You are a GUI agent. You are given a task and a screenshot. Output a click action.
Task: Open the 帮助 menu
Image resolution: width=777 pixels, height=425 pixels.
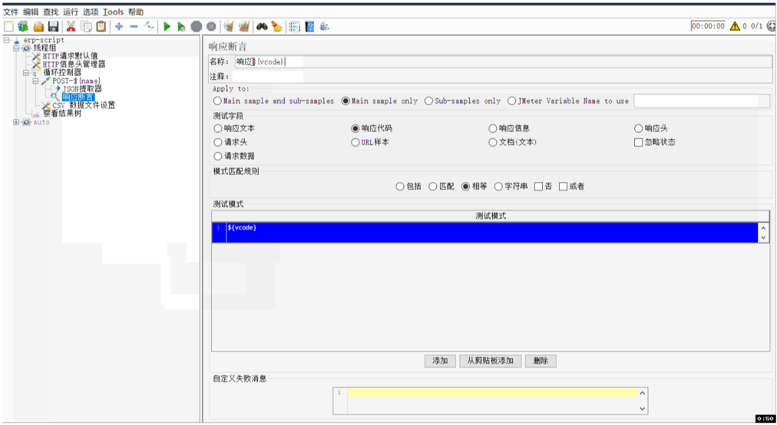[135, 12]
